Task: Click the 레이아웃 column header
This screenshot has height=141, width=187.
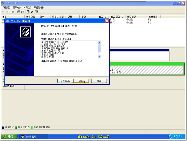Action: click(x=31, y=17)
